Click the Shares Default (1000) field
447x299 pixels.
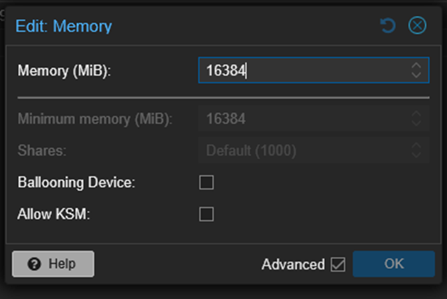[x=301, y=151]
